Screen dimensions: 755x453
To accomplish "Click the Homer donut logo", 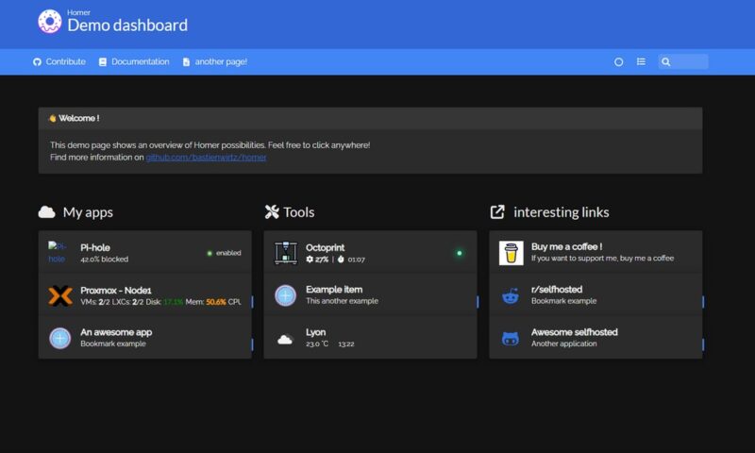I will [49, 21].
